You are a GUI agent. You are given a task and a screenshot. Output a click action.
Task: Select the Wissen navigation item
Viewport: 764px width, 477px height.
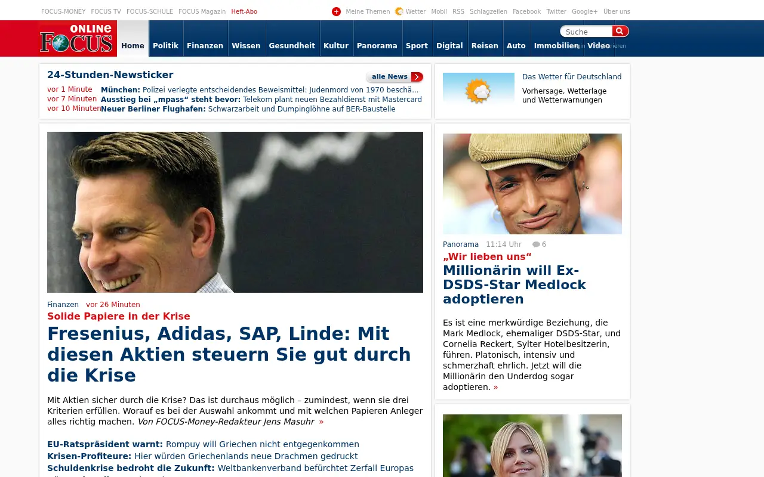pos(246,46)
